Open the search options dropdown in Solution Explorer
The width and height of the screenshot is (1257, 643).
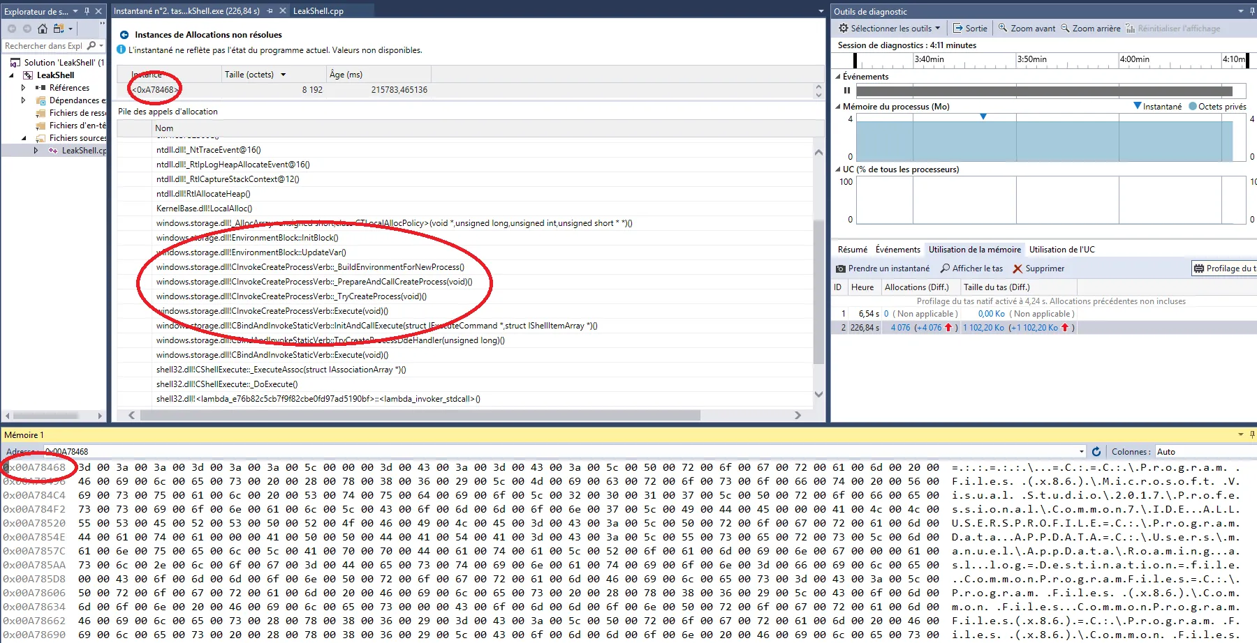[x=101, y=46]
